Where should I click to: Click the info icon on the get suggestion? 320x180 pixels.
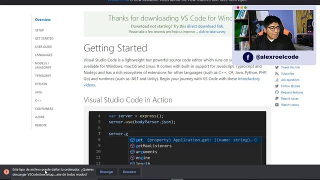point(255,140)
